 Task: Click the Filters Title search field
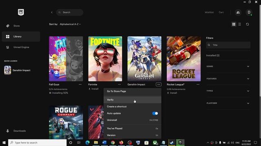tap(228, 45)
